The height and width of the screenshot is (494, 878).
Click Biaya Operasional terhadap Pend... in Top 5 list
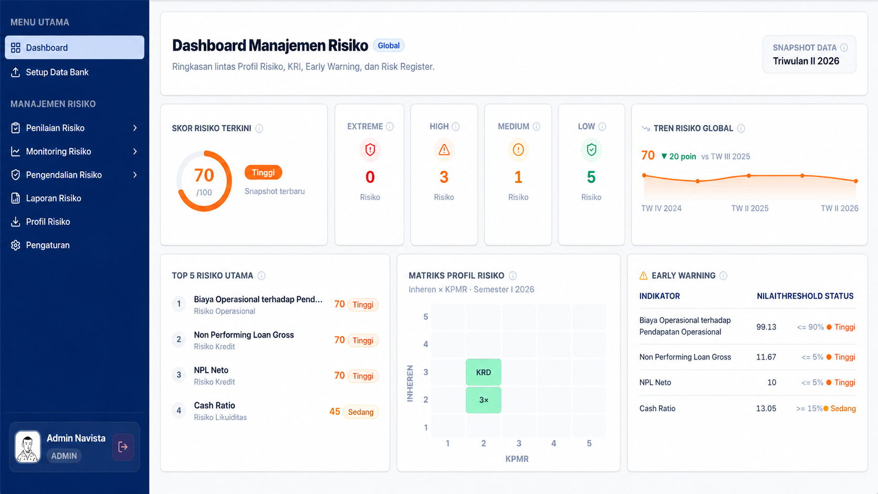click(258, 299)
